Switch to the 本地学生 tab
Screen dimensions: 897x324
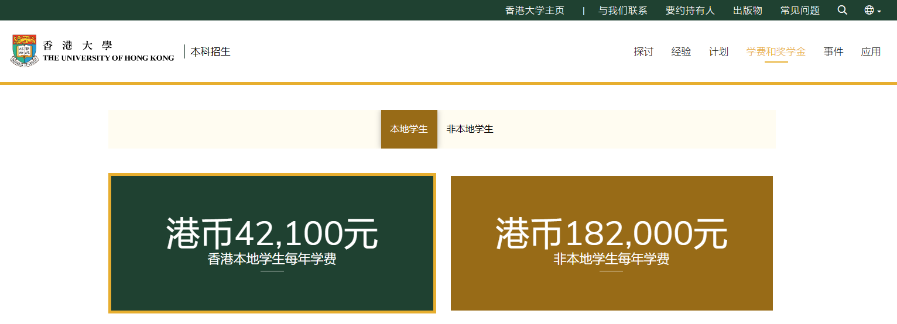pos(409,129)
